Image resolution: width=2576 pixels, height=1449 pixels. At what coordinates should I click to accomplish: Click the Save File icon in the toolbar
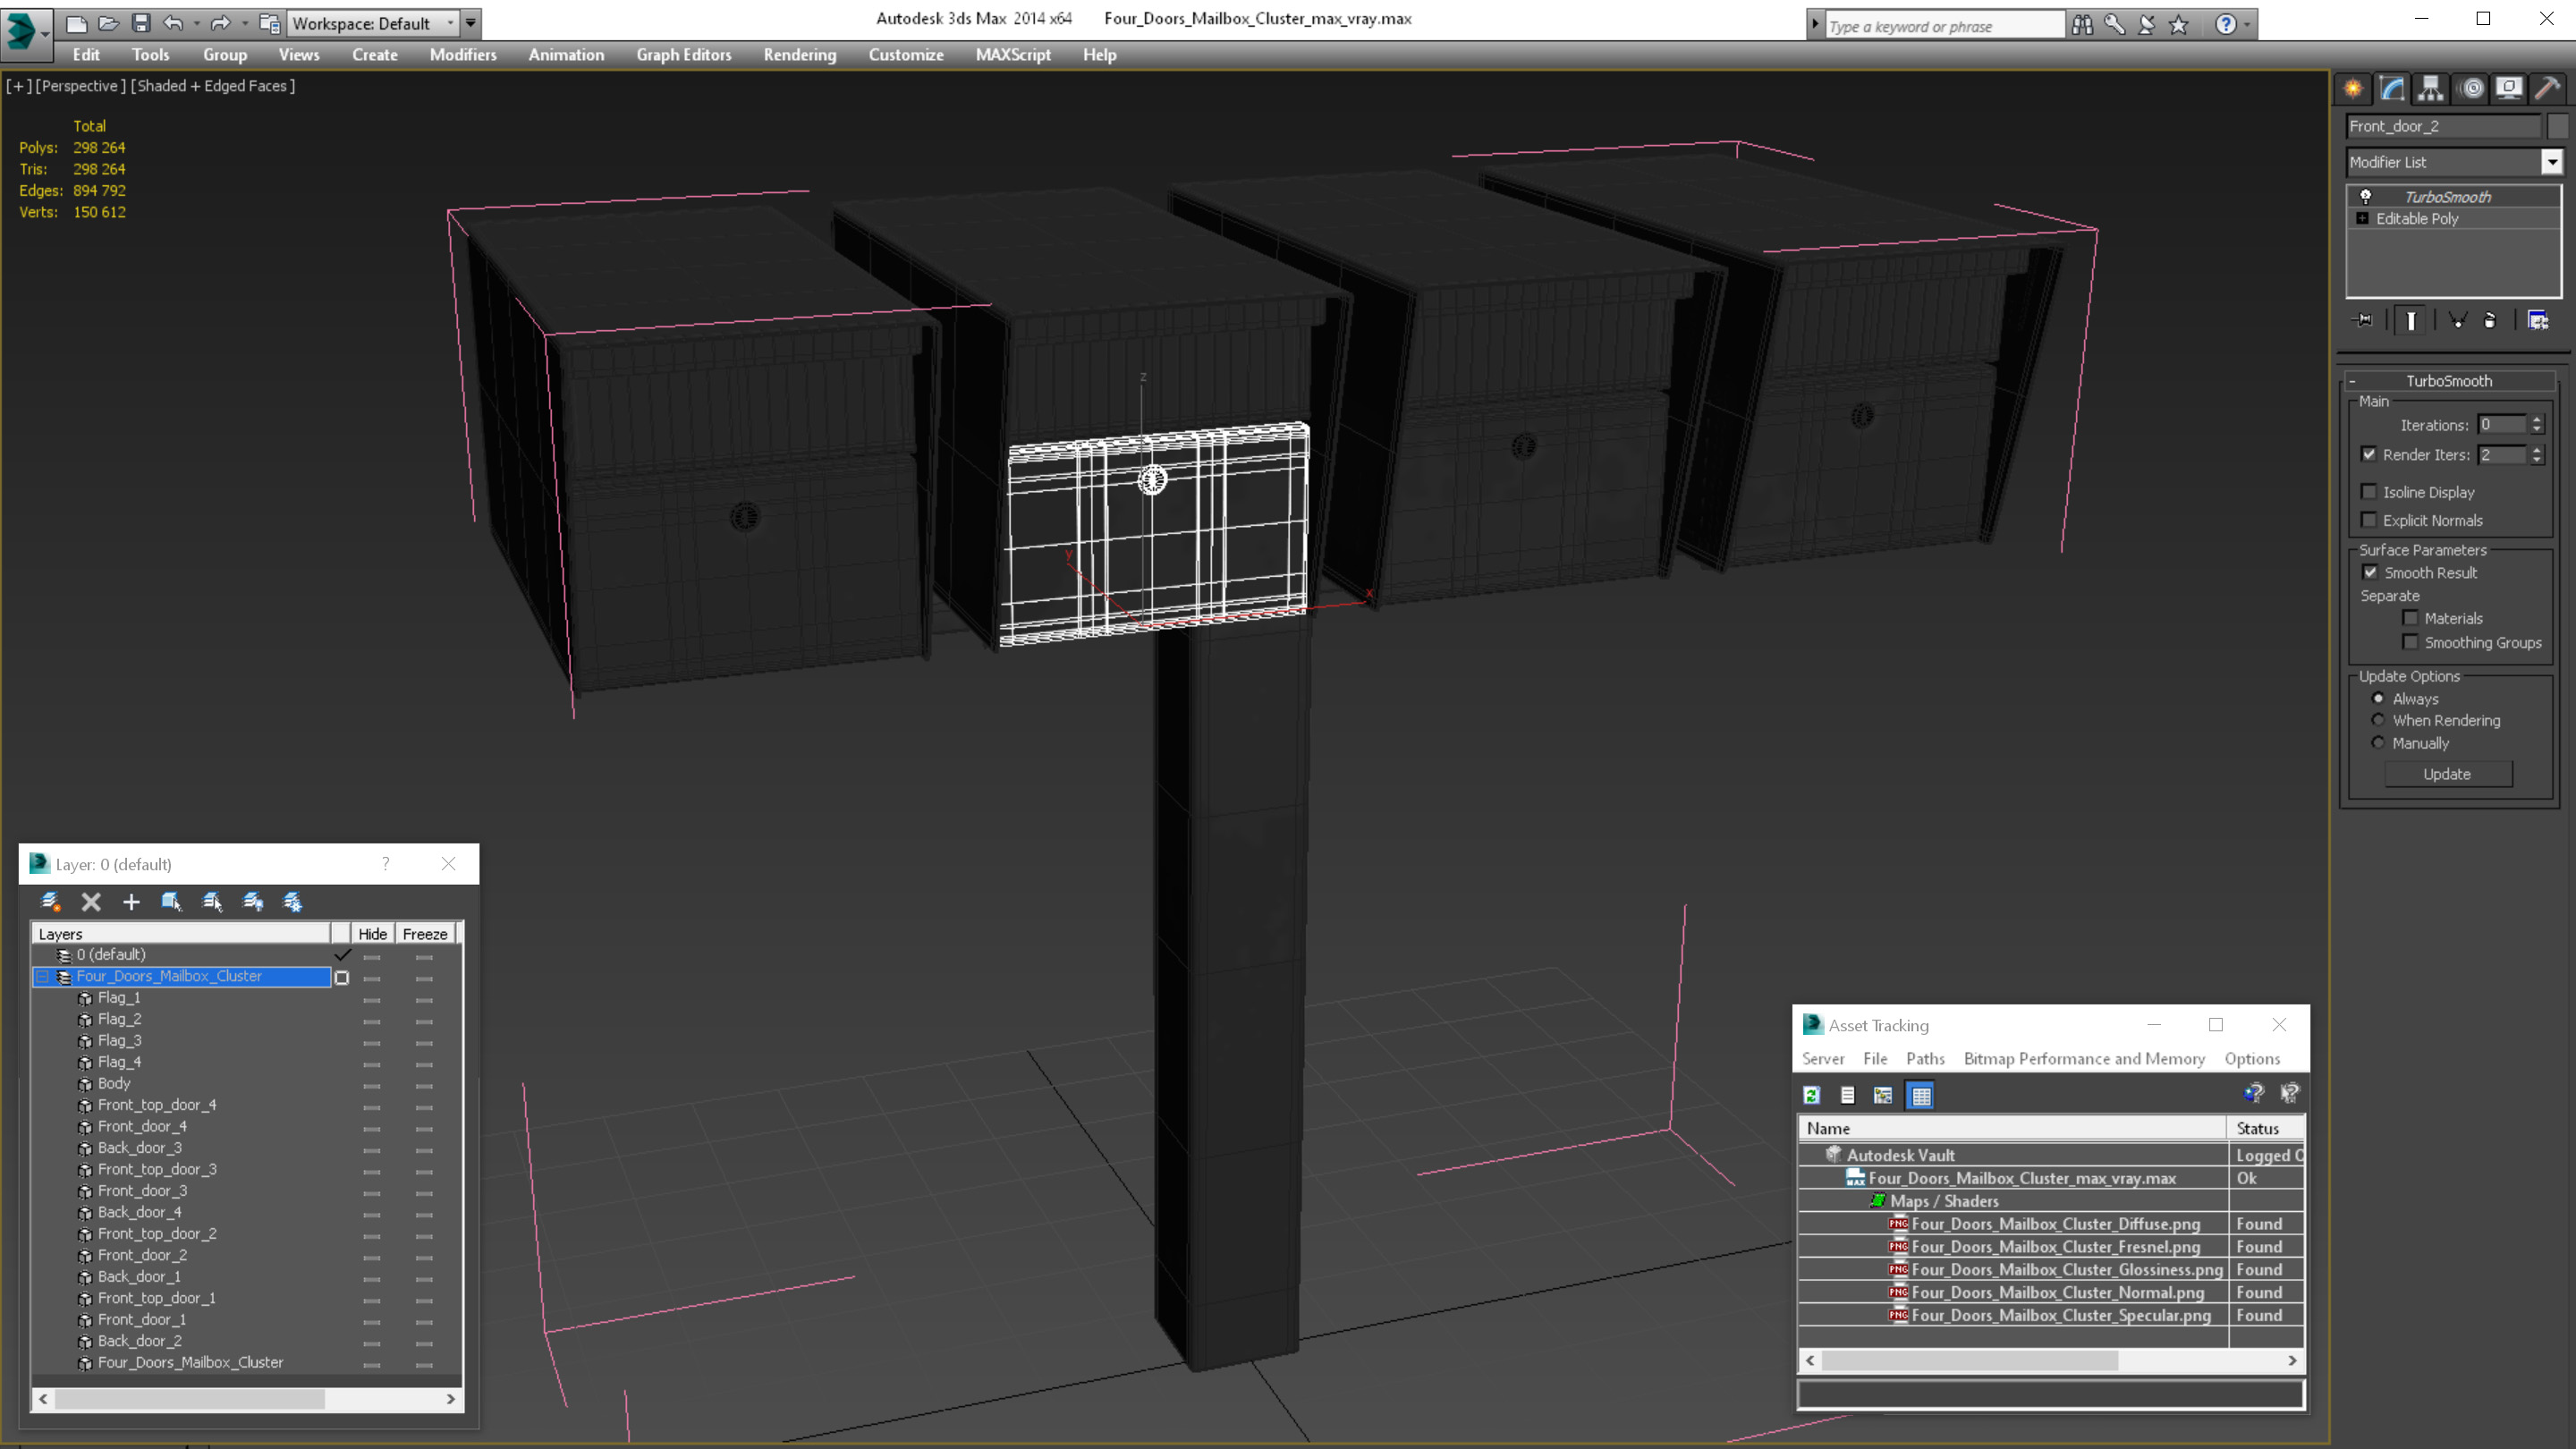tap(141, 23)
